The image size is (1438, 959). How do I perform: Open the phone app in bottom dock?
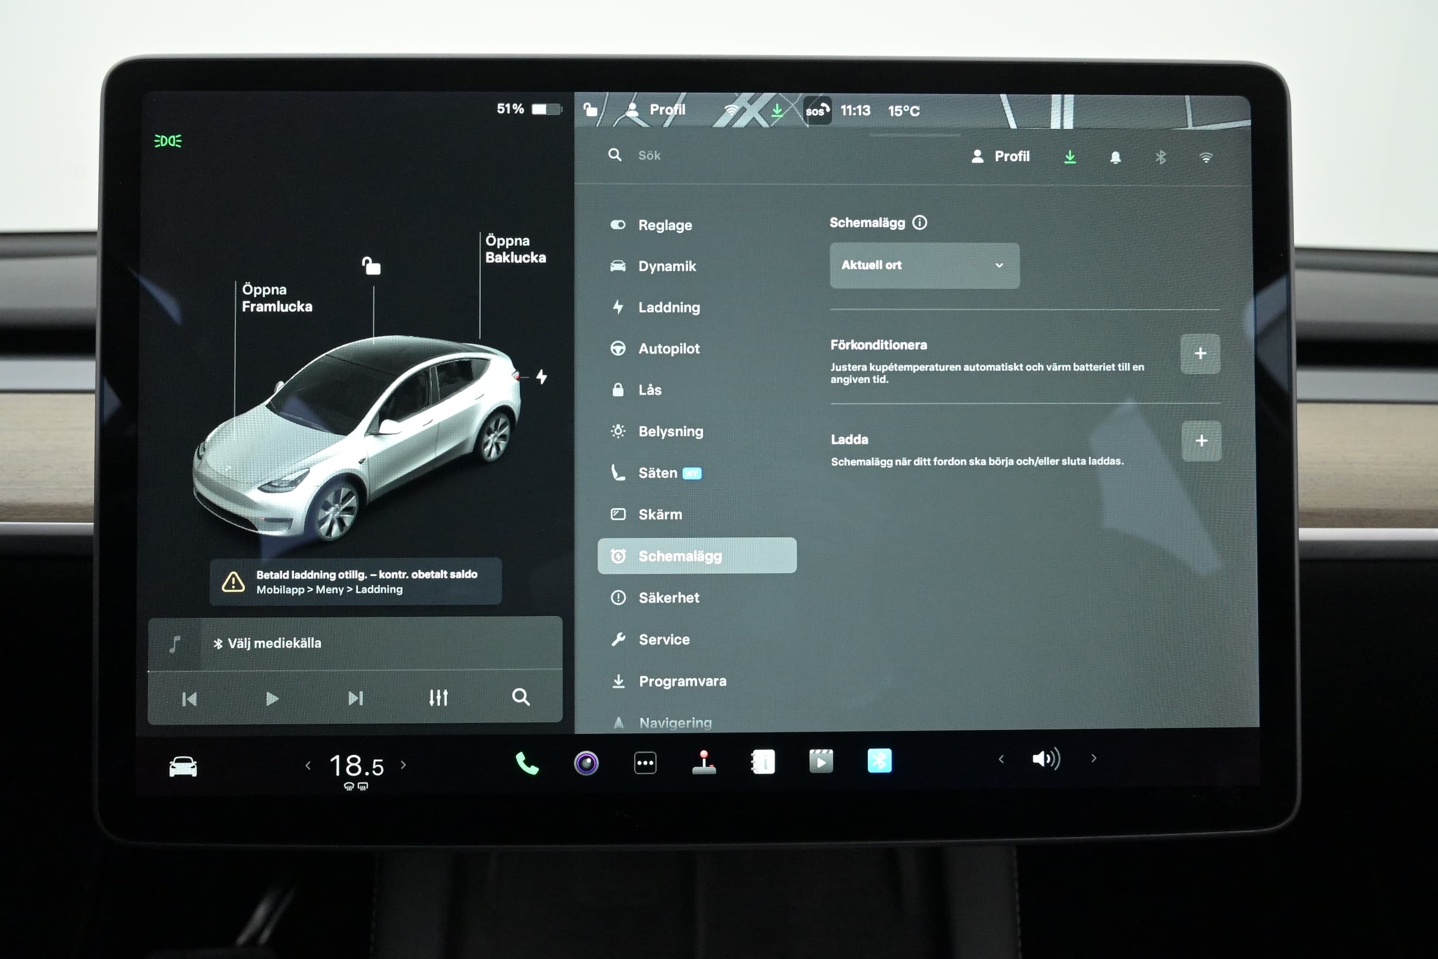click(x=527, y=763)
